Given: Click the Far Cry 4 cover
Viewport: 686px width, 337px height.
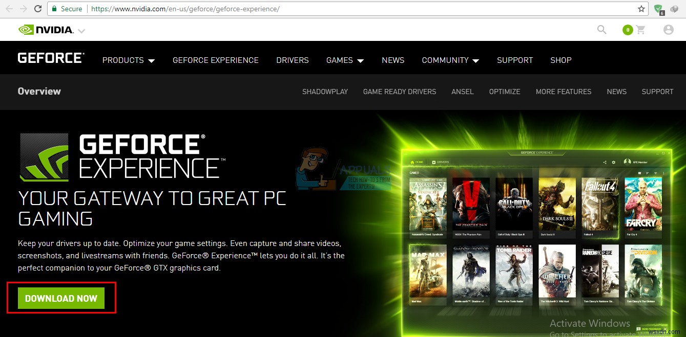Looking at the screenshot, I should click(643, 205).
